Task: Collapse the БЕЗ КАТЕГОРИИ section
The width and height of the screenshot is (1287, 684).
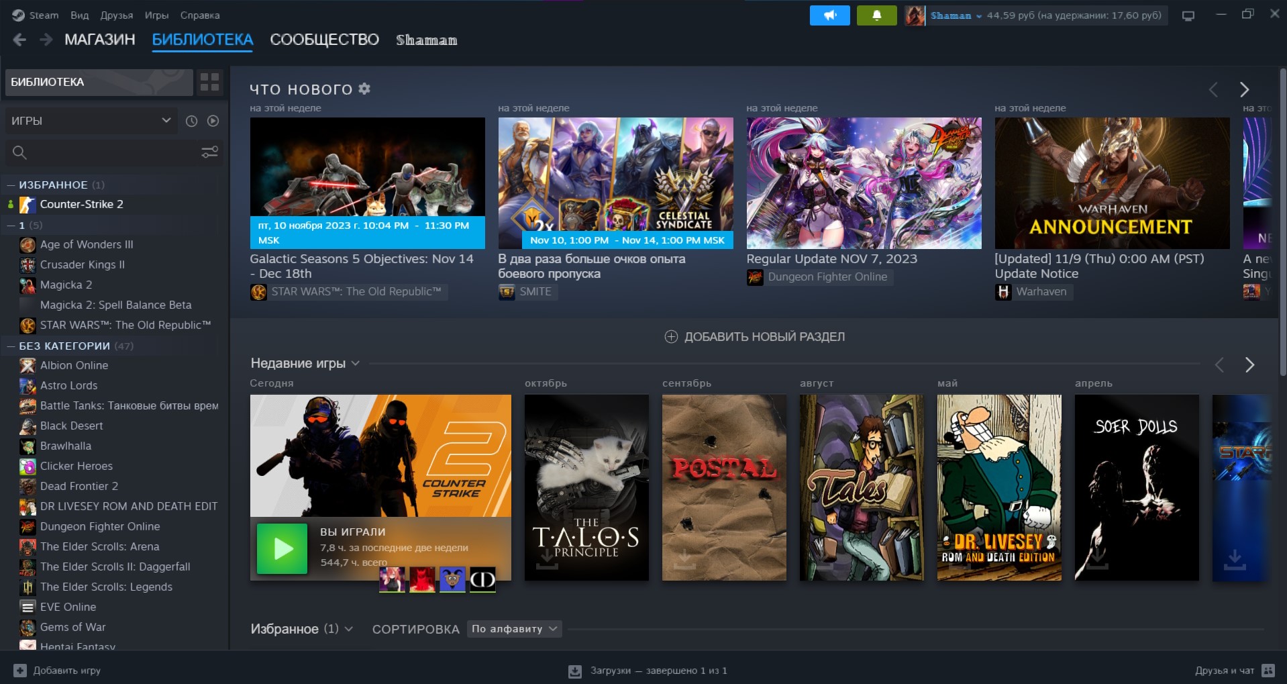Action: click(11, 346)
